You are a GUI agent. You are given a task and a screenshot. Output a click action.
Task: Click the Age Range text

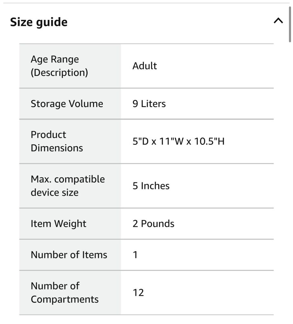pos(55,59)
